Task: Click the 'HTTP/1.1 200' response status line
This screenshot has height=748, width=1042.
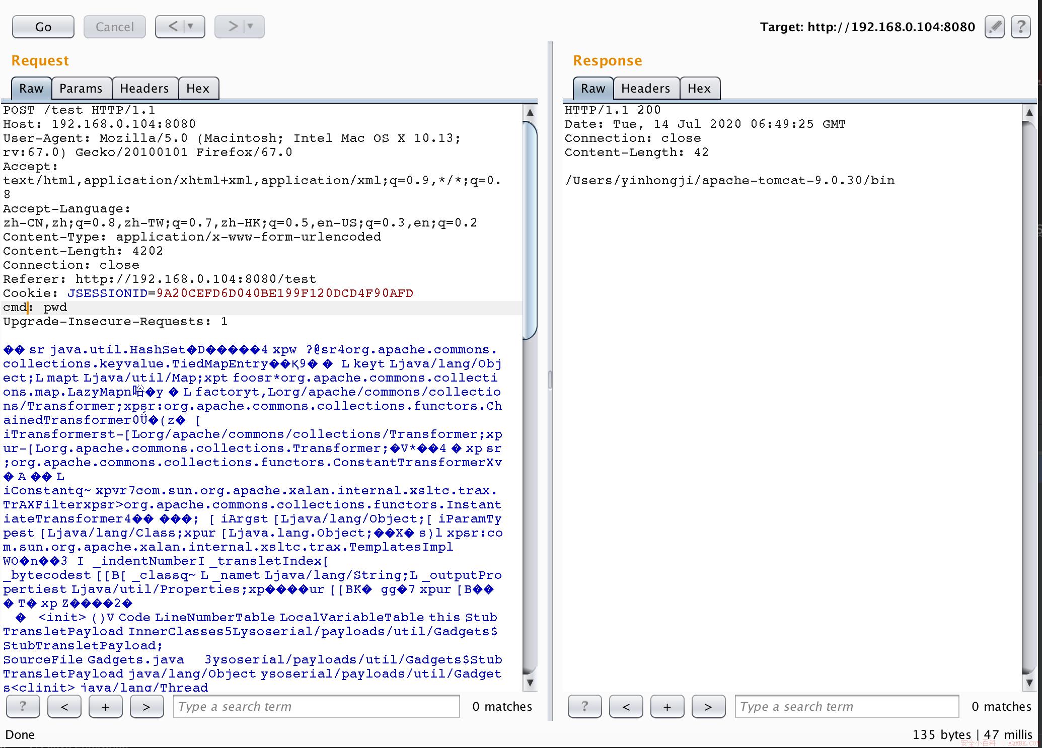Action: 613,110
